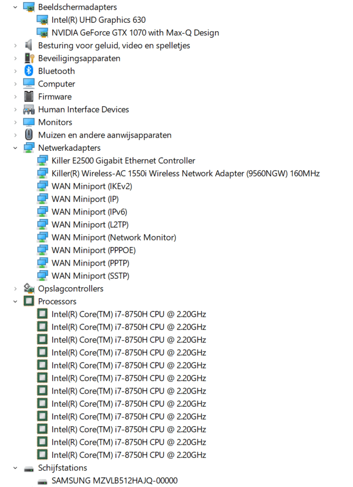
Task: Click the WAN Miniport (Network Monitor) icon
Action: point(42,237)
